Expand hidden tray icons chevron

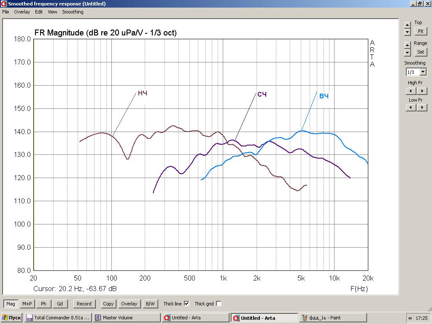(410, 318)
